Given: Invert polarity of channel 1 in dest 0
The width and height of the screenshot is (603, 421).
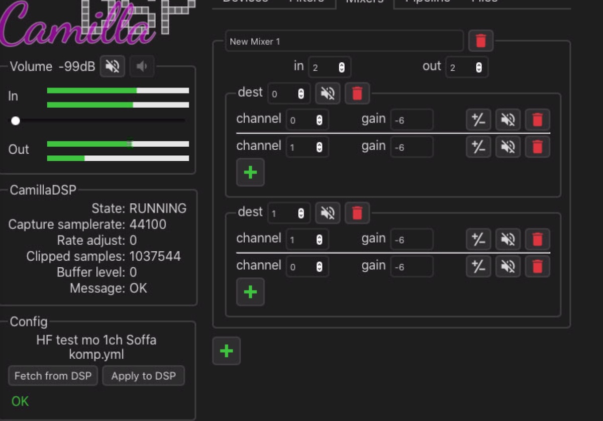Looking at the screenshot, I should pos(478,147).
